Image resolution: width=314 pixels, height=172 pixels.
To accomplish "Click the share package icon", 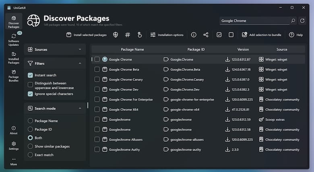I will pyautogui.click(x=206, y=35).
